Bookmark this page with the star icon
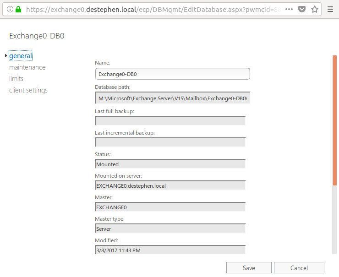The height and width of the screenshot is (277, 339). click(315, 9)
